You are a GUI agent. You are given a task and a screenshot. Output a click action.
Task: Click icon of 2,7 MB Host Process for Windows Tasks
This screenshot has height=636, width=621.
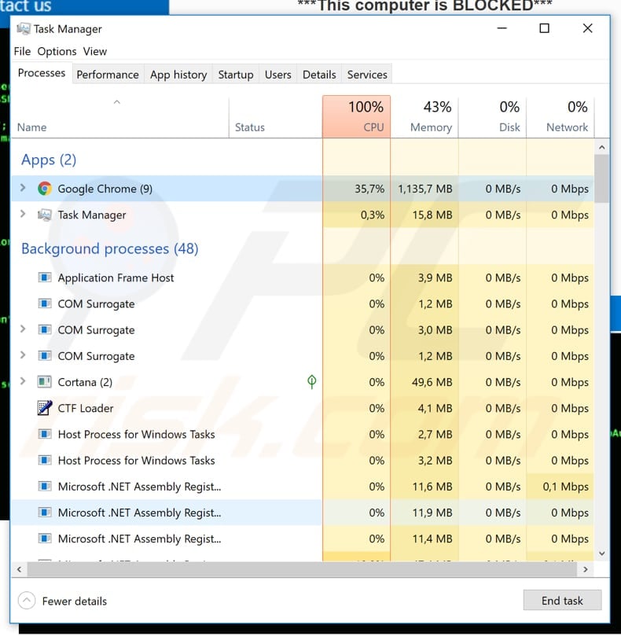tap(45, 435)
